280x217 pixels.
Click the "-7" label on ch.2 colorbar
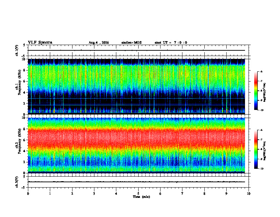[261, 140]
